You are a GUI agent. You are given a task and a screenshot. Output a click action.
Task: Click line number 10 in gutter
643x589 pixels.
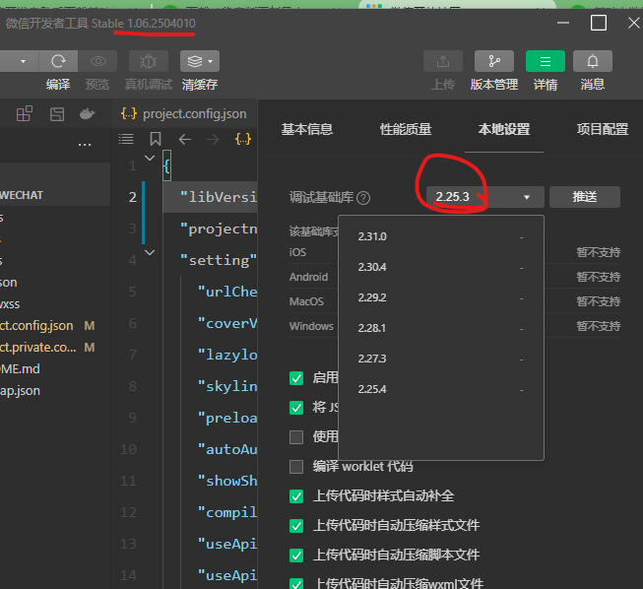coord(128,449)
